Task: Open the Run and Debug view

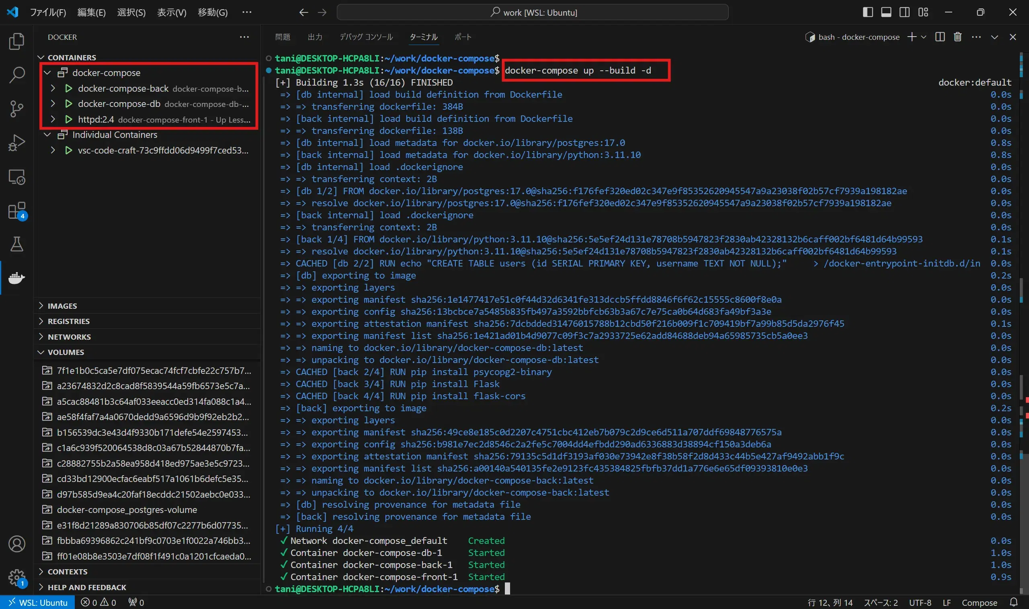Action: (16, 142)
